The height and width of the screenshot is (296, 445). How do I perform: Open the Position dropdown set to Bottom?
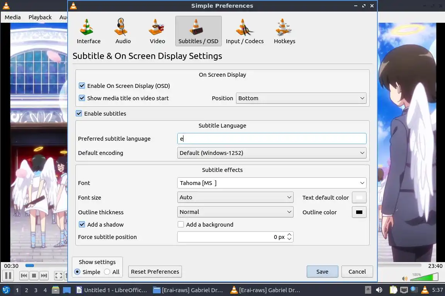tap(301, 98)
